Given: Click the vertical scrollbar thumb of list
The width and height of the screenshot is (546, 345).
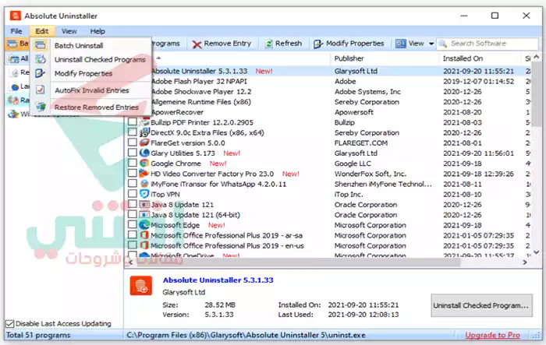Looking at the screenshot, I should [x=537, y=94].
